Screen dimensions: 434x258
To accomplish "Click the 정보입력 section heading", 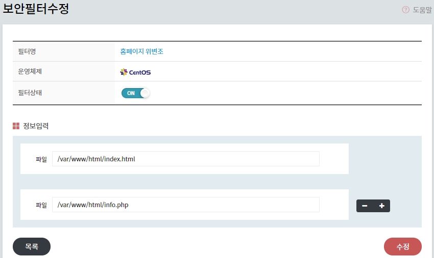I will pos(36,126).
